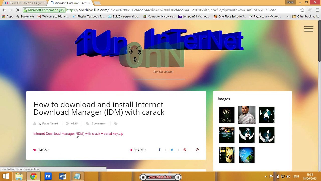Click the post tag icon beside comments
321x181 pixels.
[x=116, y=123]
